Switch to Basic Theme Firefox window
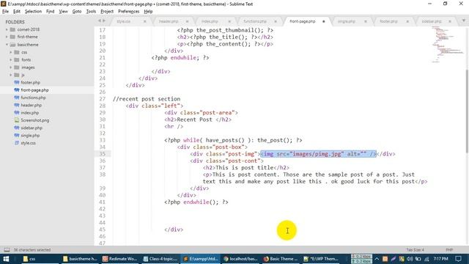Screen dimensions: 469x264 280,259
